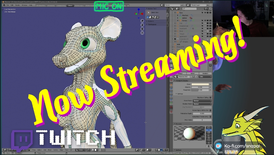Viewport: 274px width, 155px height.
Task: Click the material Select button
Action: [193, 73]
